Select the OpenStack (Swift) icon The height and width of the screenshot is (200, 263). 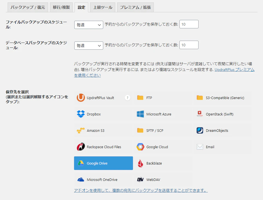click(x=200, y=114)
